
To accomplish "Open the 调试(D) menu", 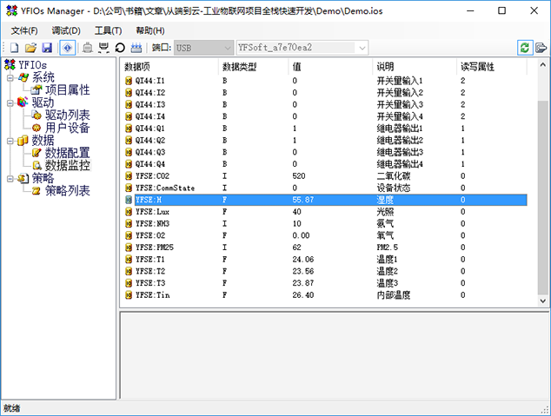I will click(66, 31).
